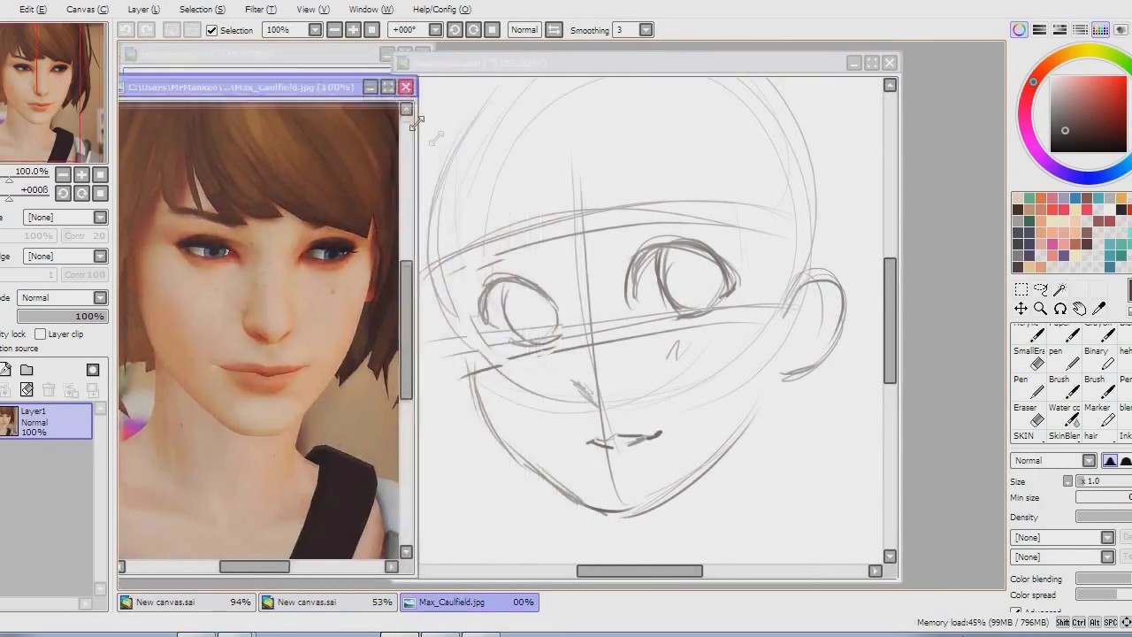The width and height of the screenshot is (1132, 637).
Task: Open the second [None] dropdown in the layer panel
Action: tap(66, 257)
